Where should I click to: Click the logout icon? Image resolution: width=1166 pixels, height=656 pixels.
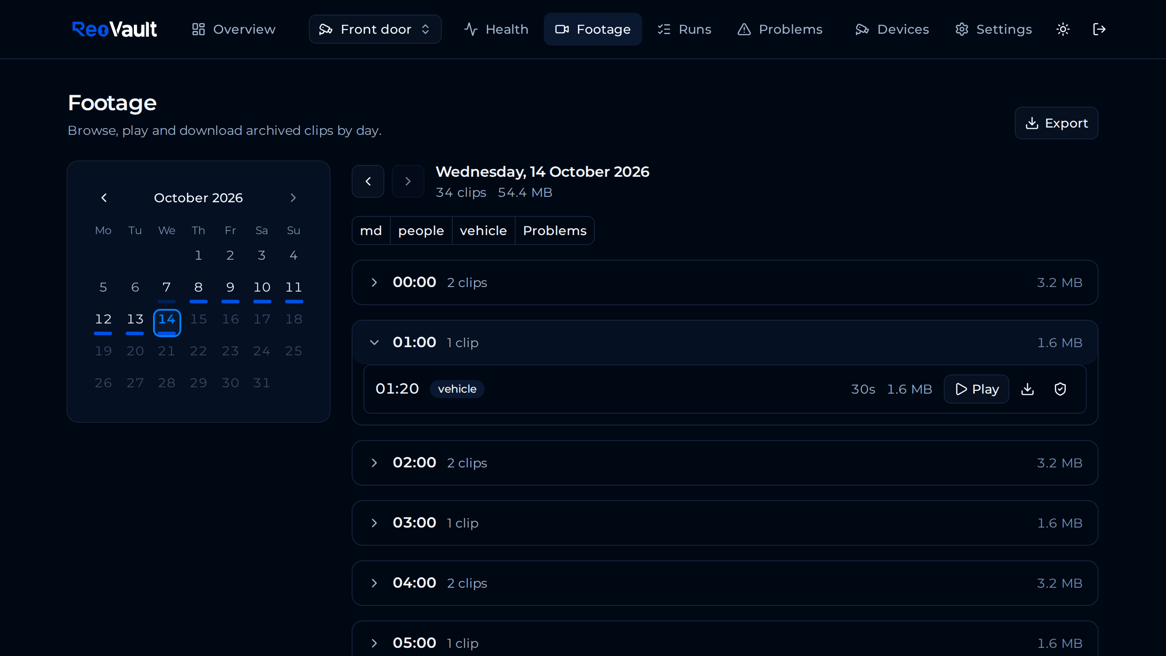(x=1099, y=29)
